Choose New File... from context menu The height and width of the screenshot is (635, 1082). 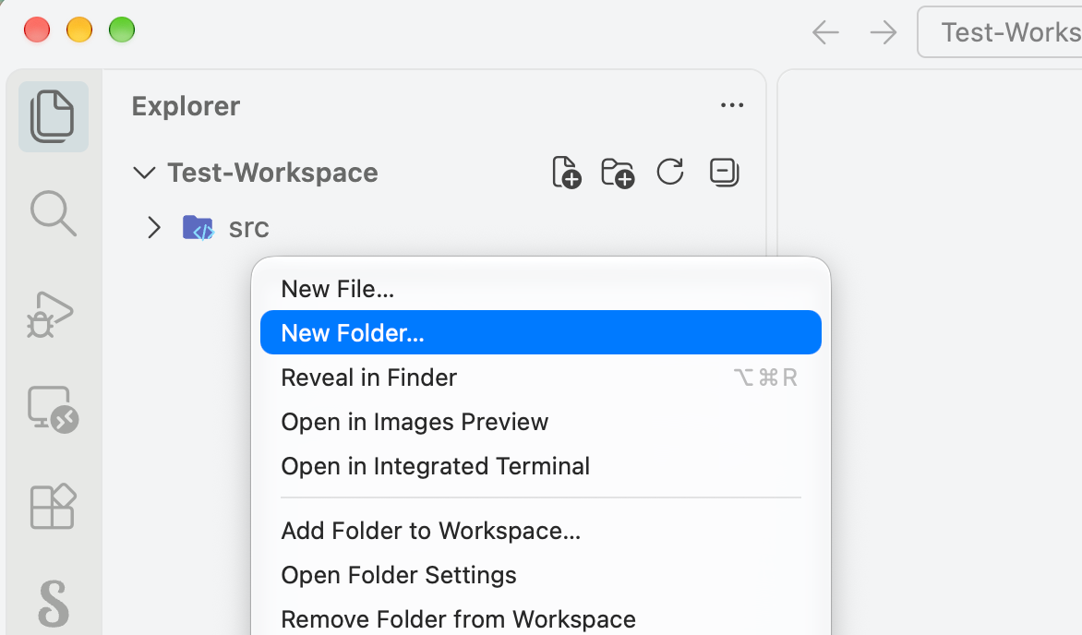coord(541,289)
